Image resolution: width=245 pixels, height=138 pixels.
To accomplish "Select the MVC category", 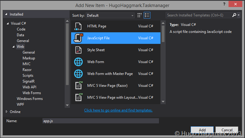I will tap(26, 64).
